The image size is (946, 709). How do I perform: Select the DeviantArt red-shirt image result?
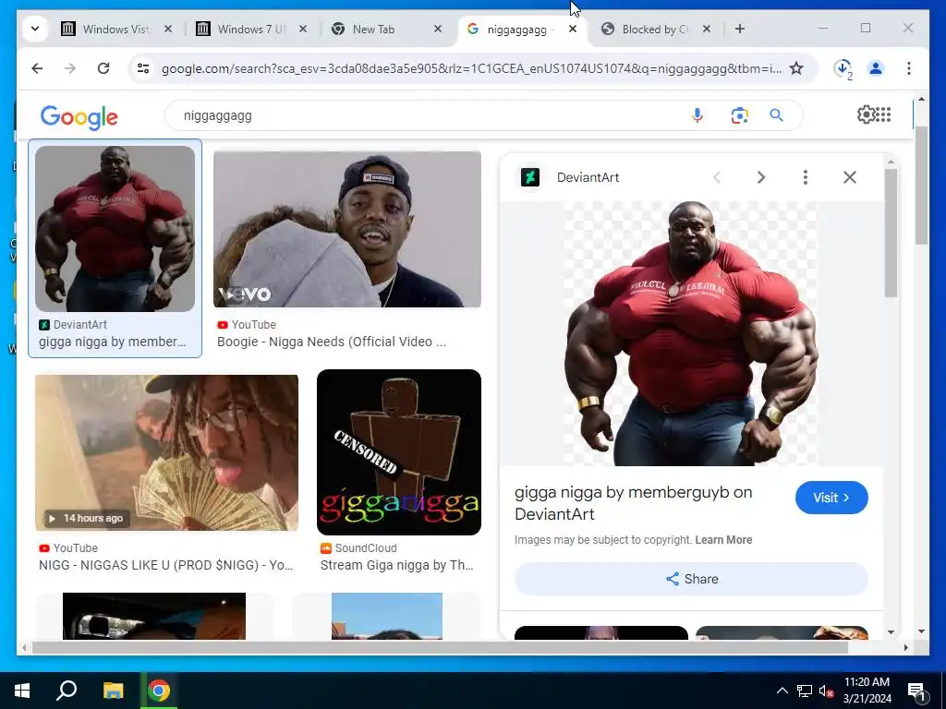coord(115,229)
